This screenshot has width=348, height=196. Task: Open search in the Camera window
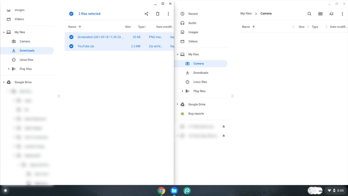[309, 14]
